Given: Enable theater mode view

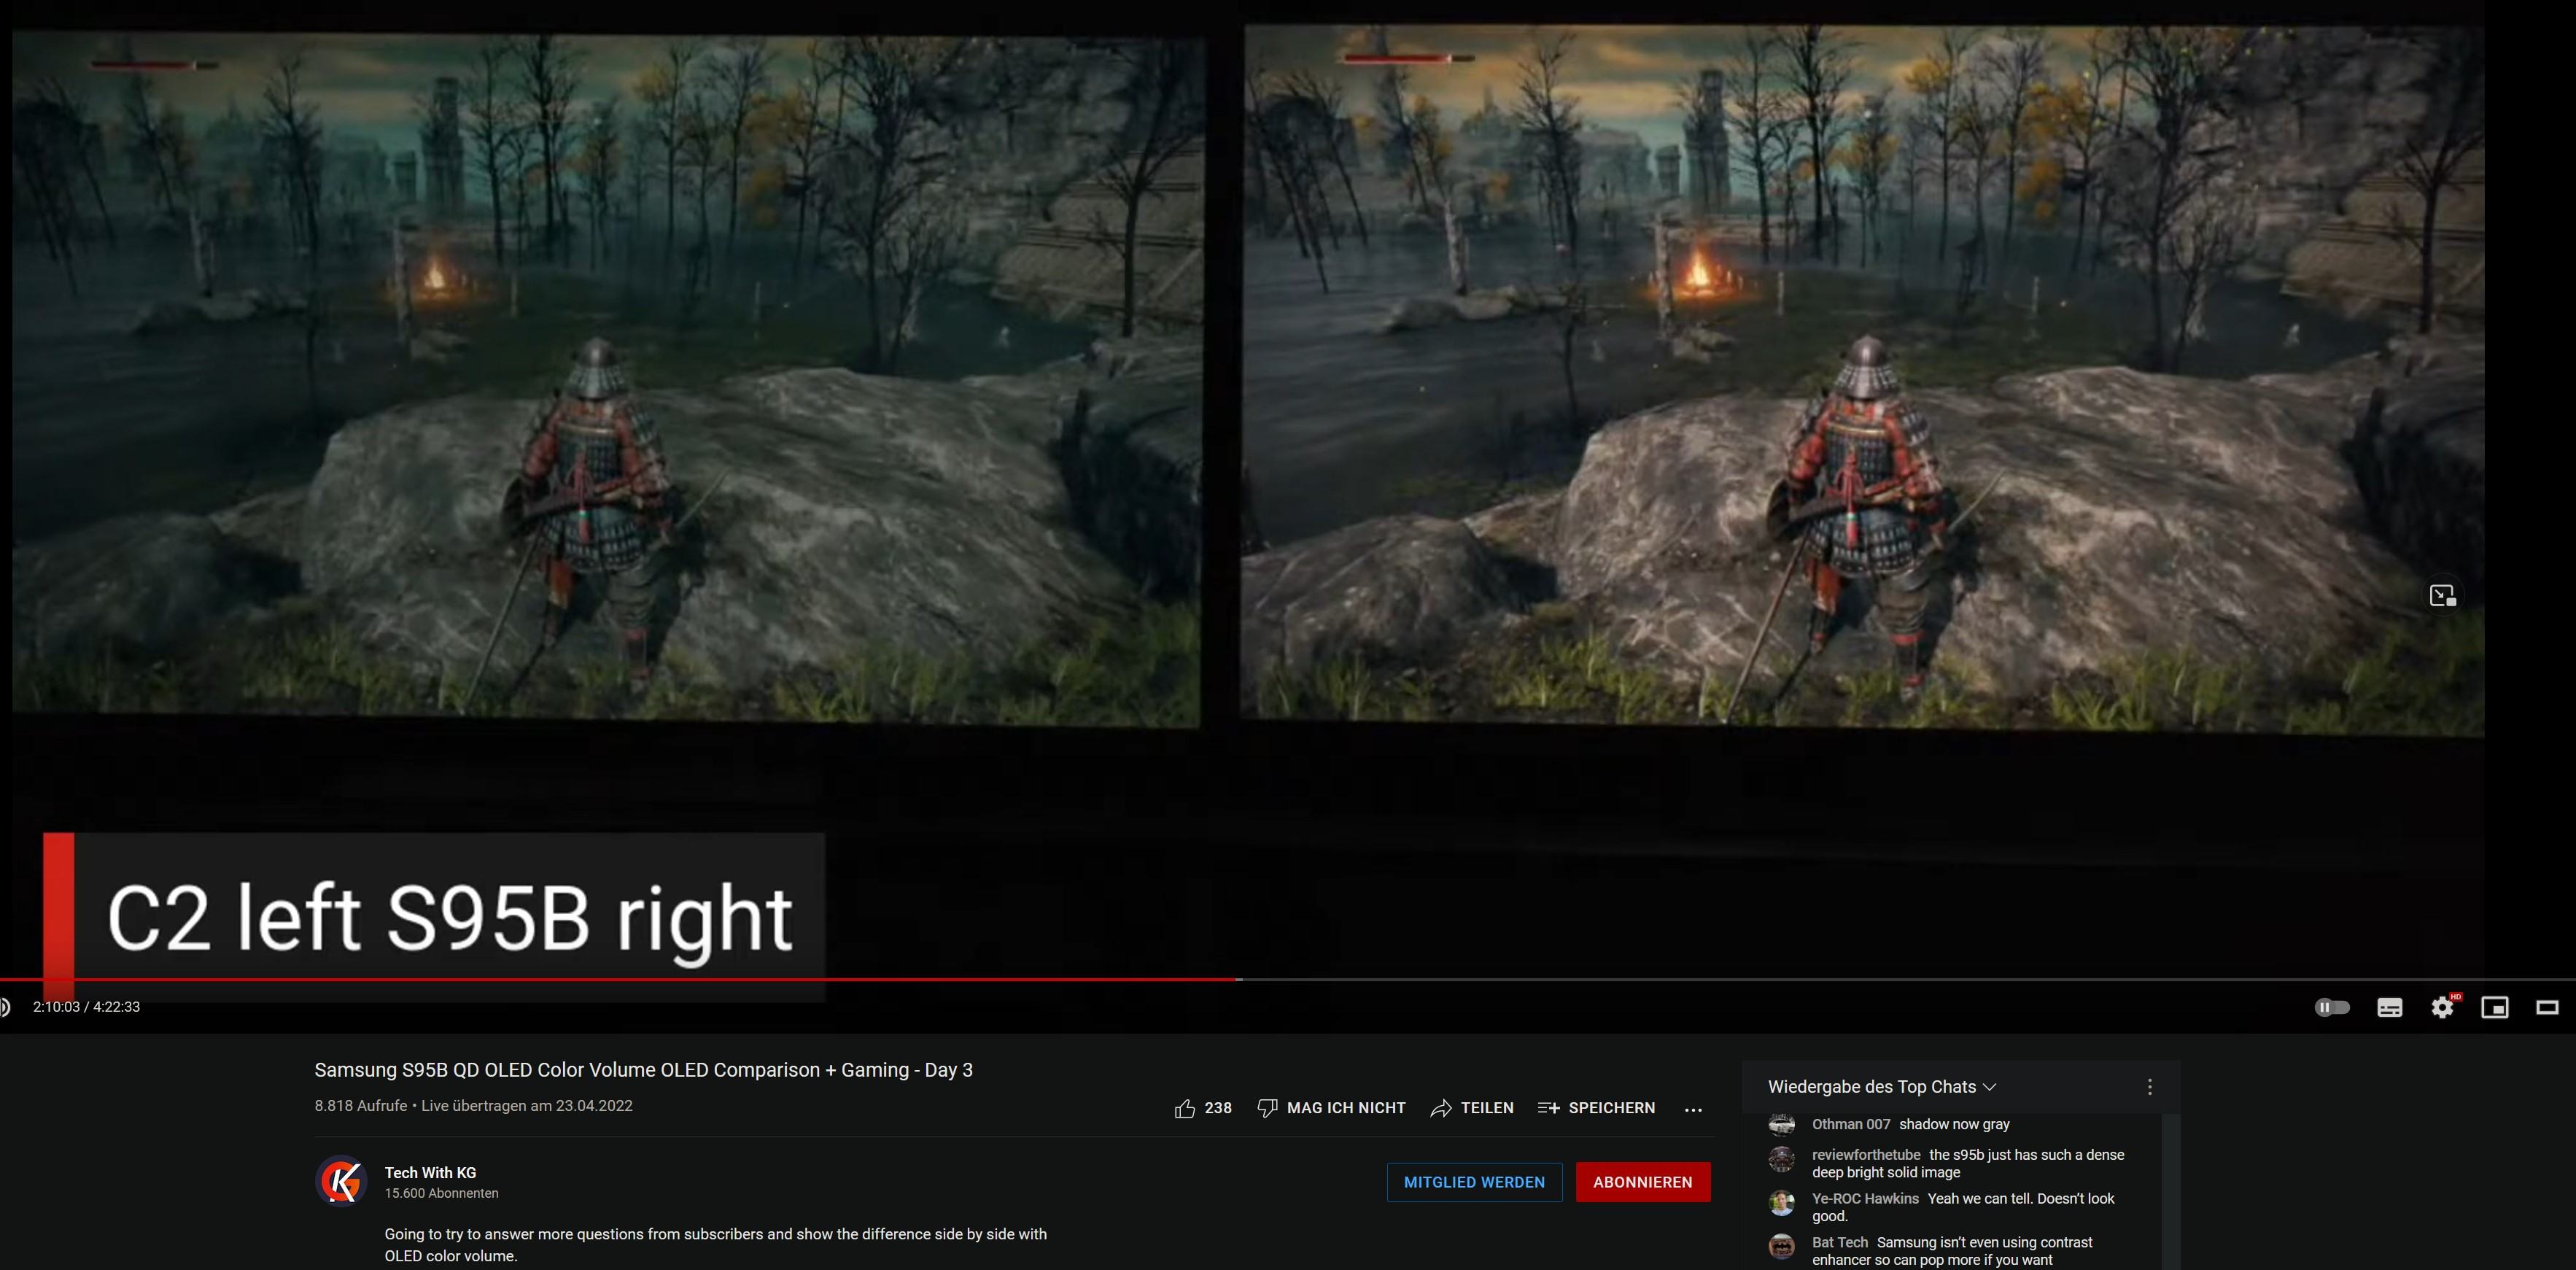Looking at the screenshot, I should [2547, 1007].
